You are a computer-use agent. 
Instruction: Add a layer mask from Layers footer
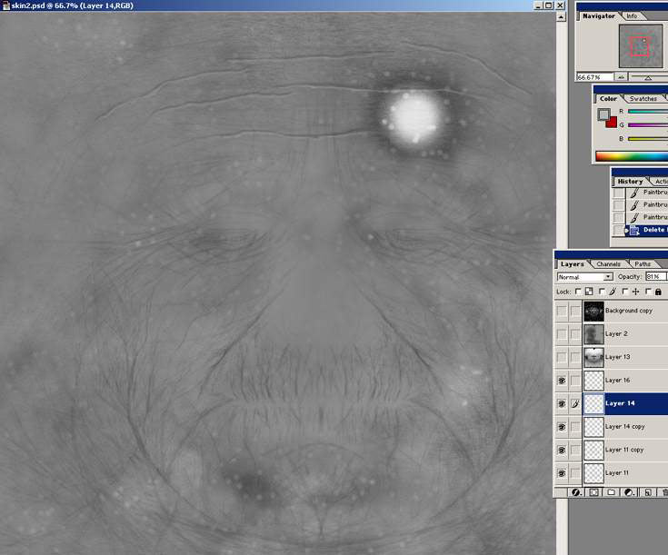click(593, 491)
